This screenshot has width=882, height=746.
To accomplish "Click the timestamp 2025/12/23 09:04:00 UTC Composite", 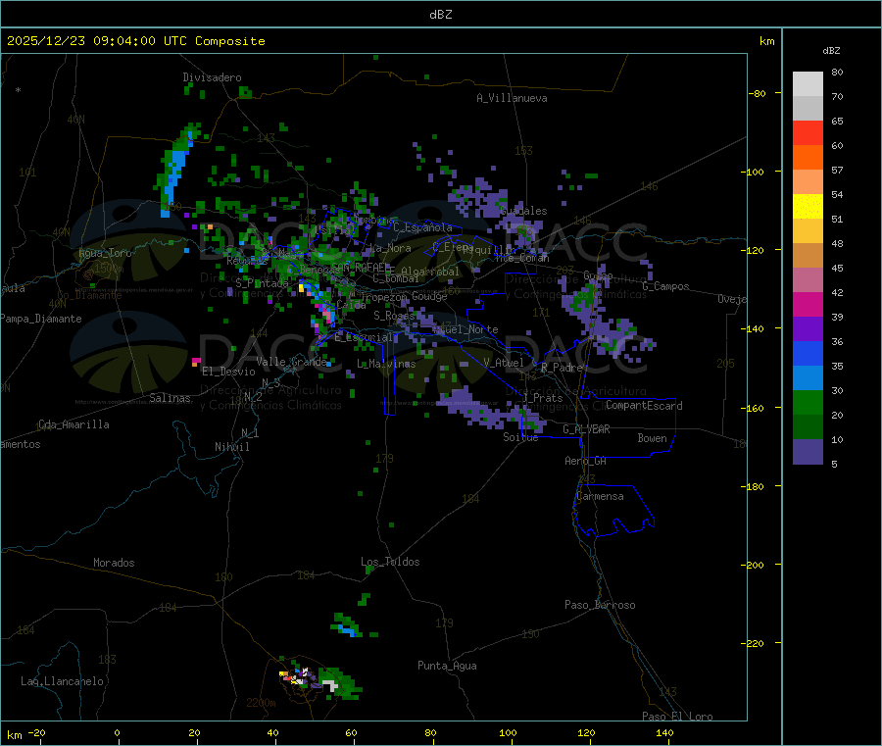I will 135,41.
